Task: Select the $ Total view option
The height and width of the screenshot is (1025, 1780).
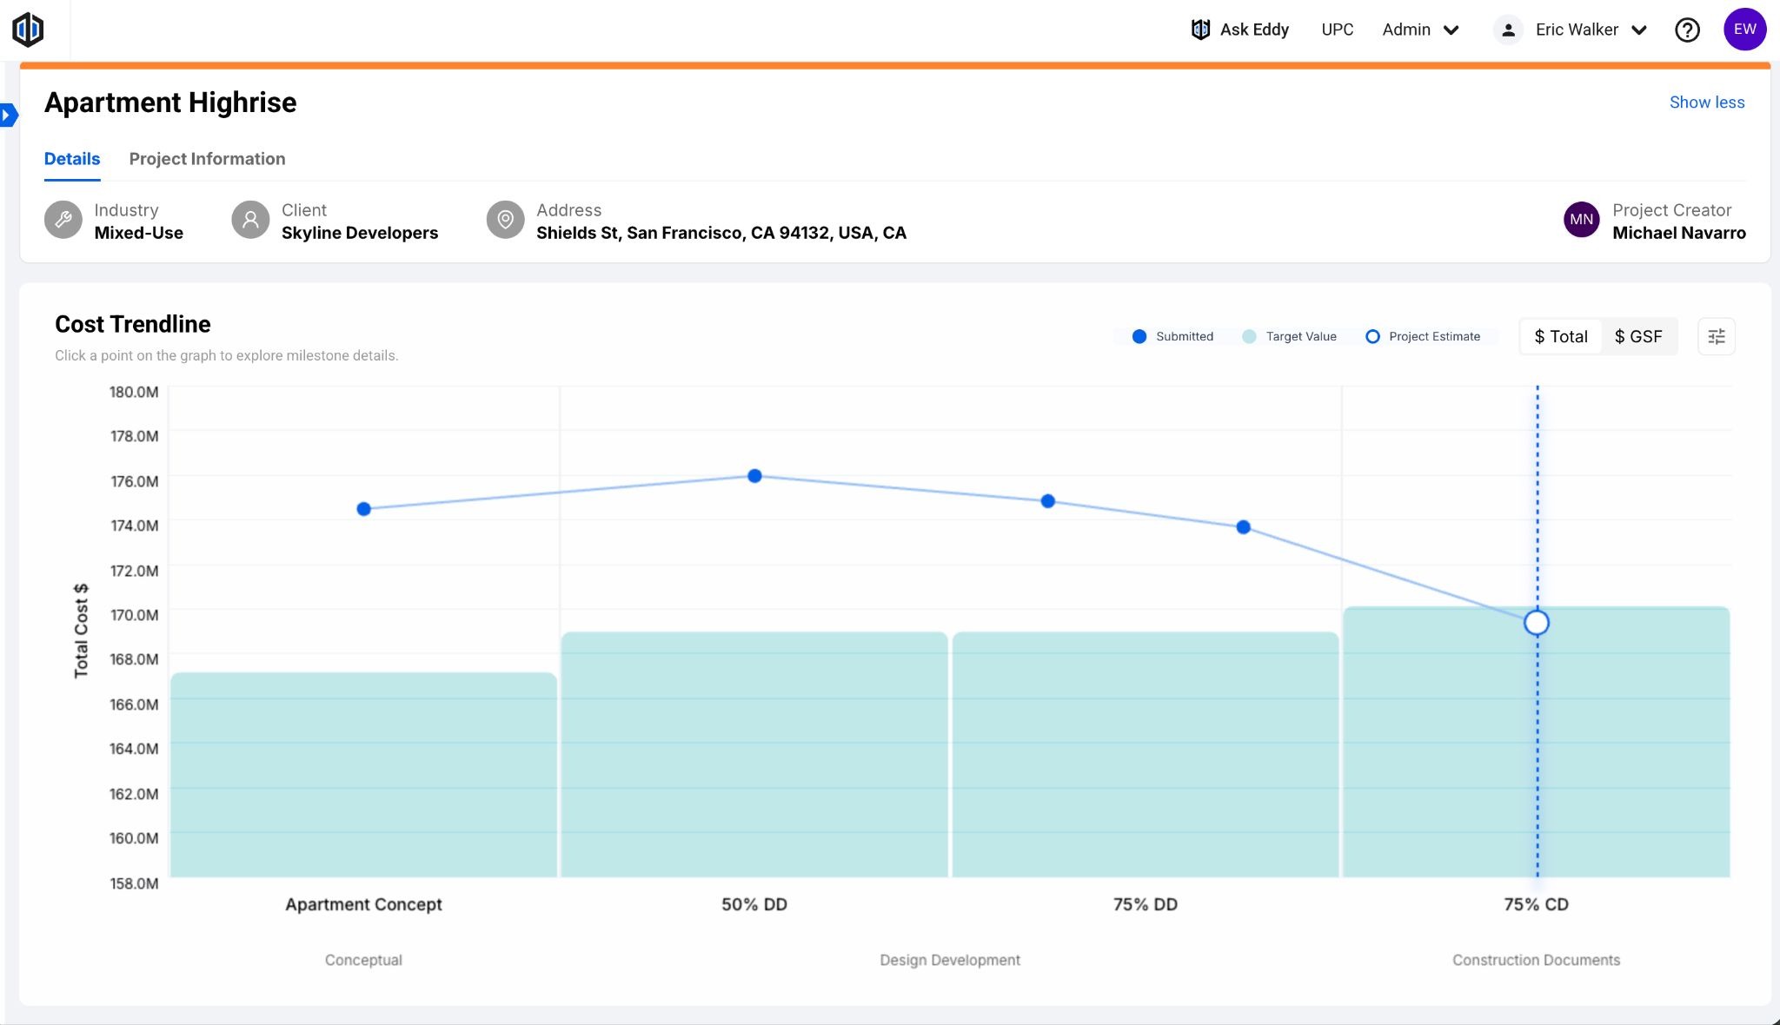Action: coord(1561,336)
